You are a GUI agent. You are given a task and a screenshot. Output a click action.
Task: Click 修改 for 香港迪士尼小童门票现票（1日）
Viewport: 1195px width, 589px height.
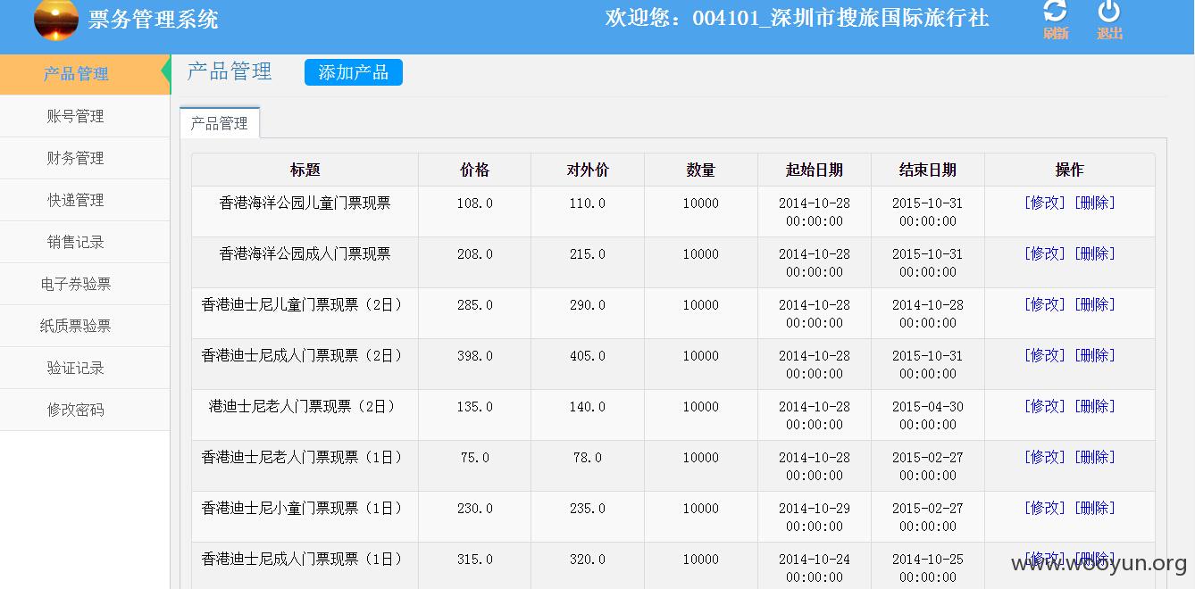[x=1045, y=508]
